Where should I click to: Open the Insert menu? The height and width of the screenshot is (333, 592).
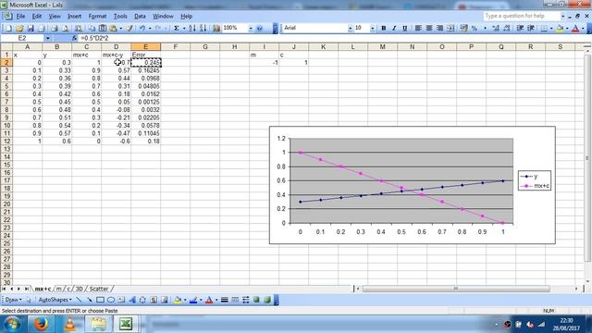[74, 17]
